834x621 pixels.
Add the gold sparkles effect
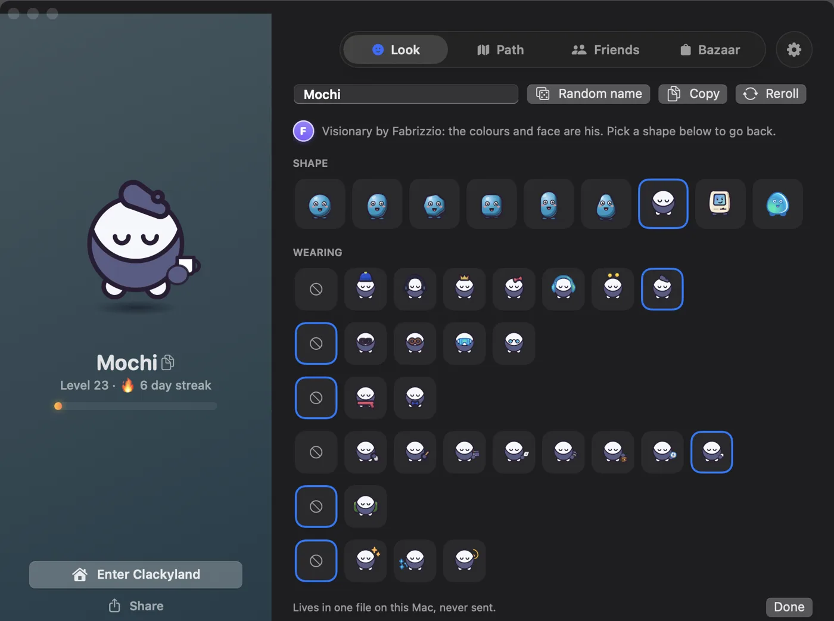[x=365, y=561]
